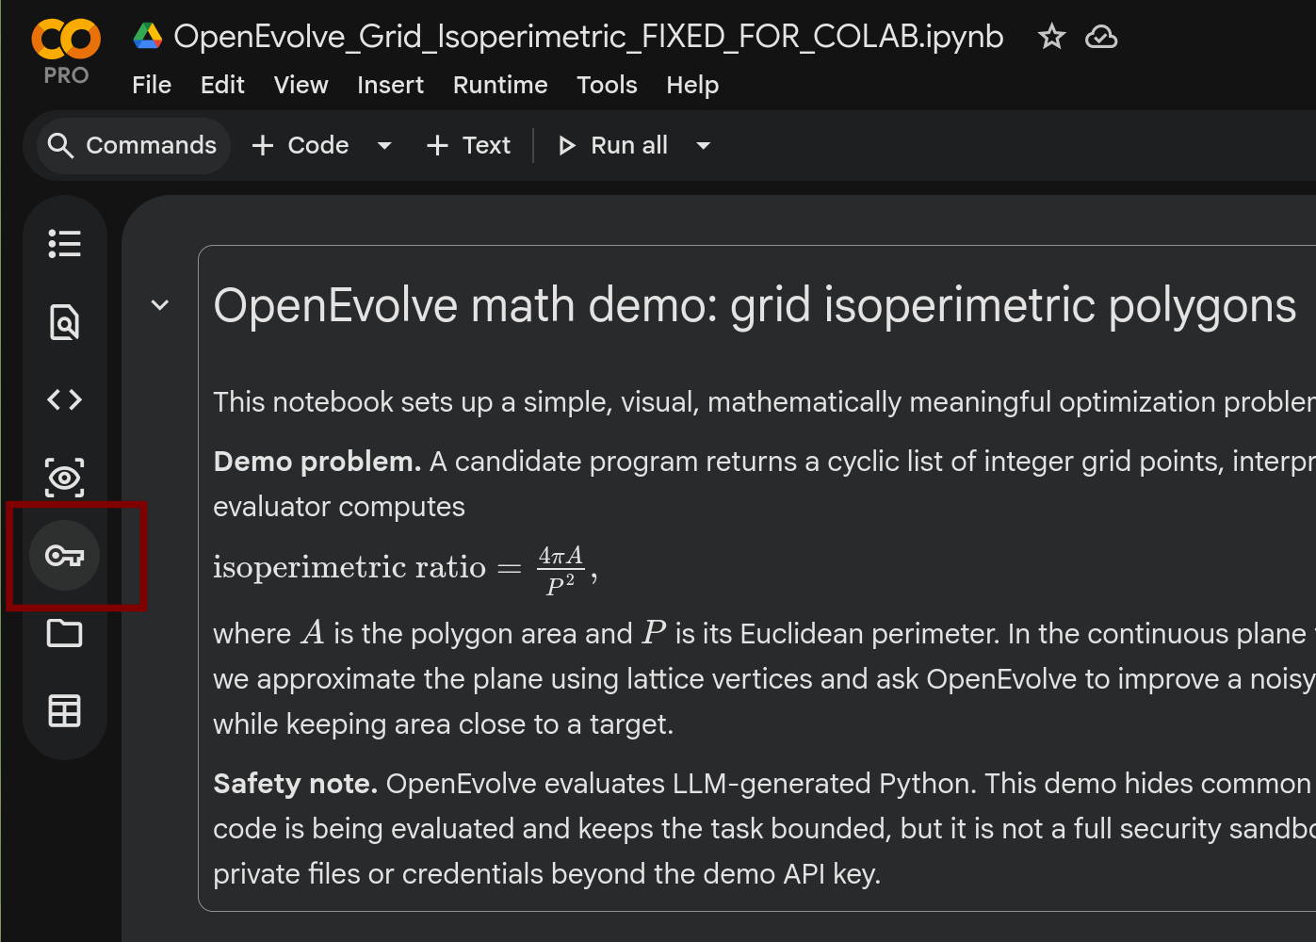Screen dimensions: 1316x942
Task: Click the PRO subscription label
Action: pyautogui.click(x=66, y=75)
